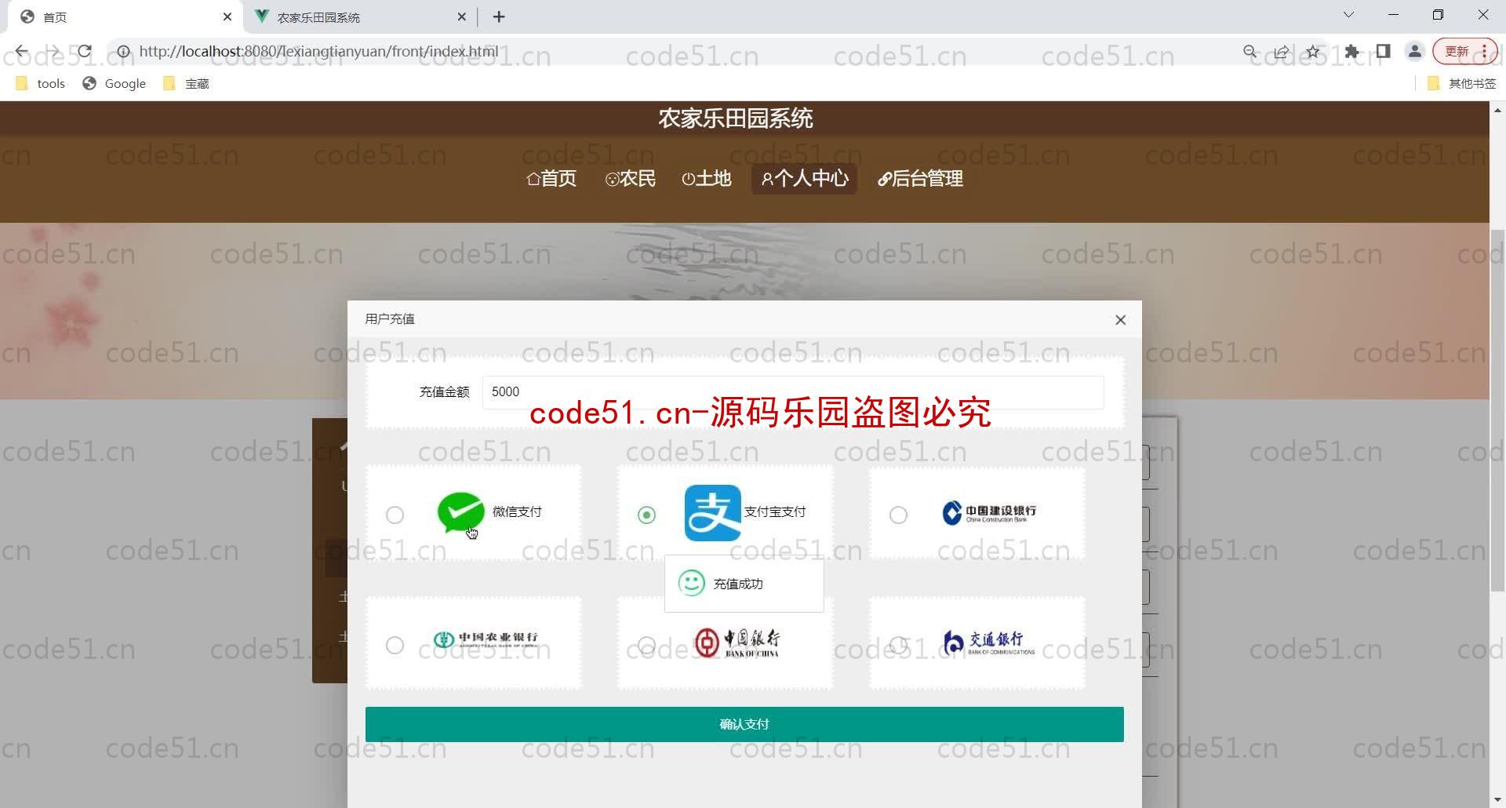Click the 农家乐田园系统 site title

pos(735,118)
